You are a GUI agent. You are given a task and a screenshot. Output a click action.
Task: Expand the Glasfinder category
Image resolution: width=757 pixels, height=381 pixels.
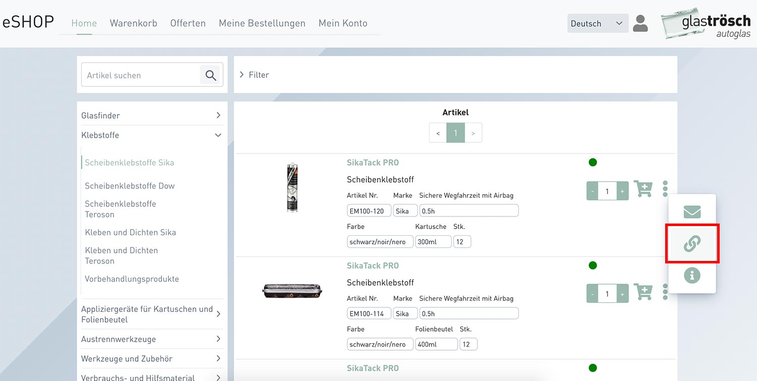(x=151, y=116)
